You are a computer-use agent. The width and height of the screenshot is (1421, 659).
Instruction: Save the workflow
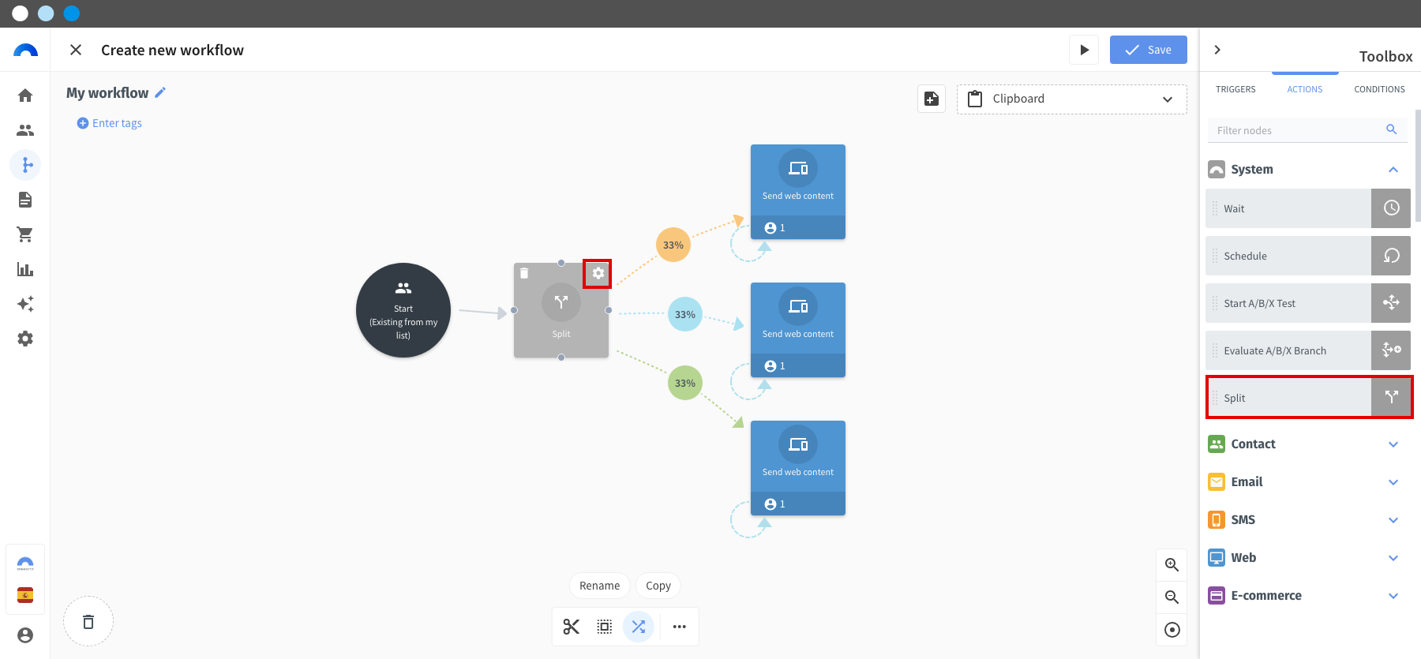[x=1148, y=50]
